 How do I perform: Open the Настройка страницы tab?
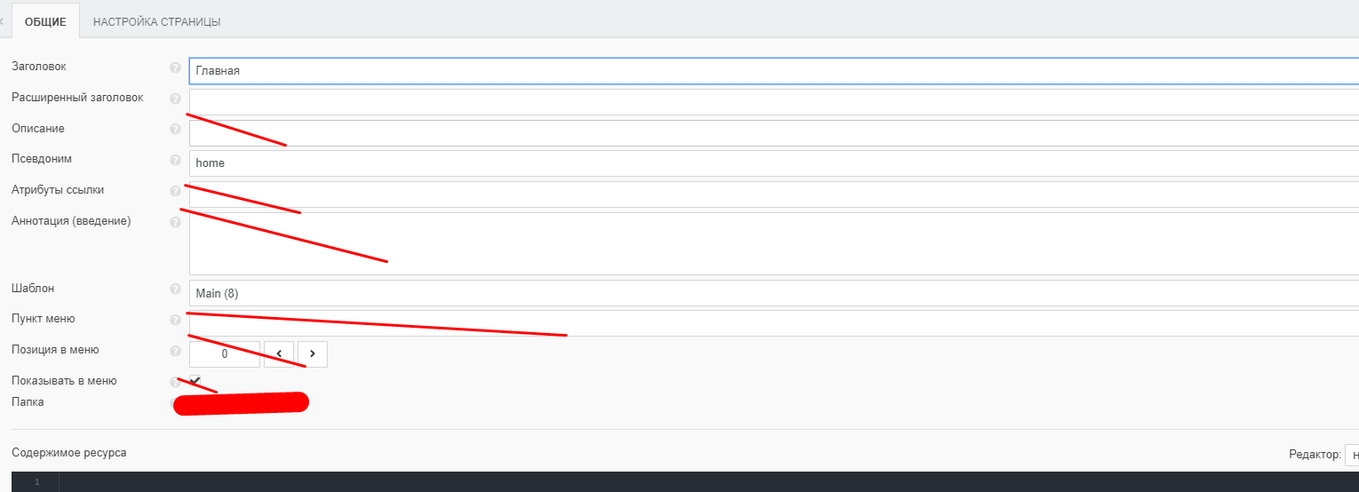point(157,21)
